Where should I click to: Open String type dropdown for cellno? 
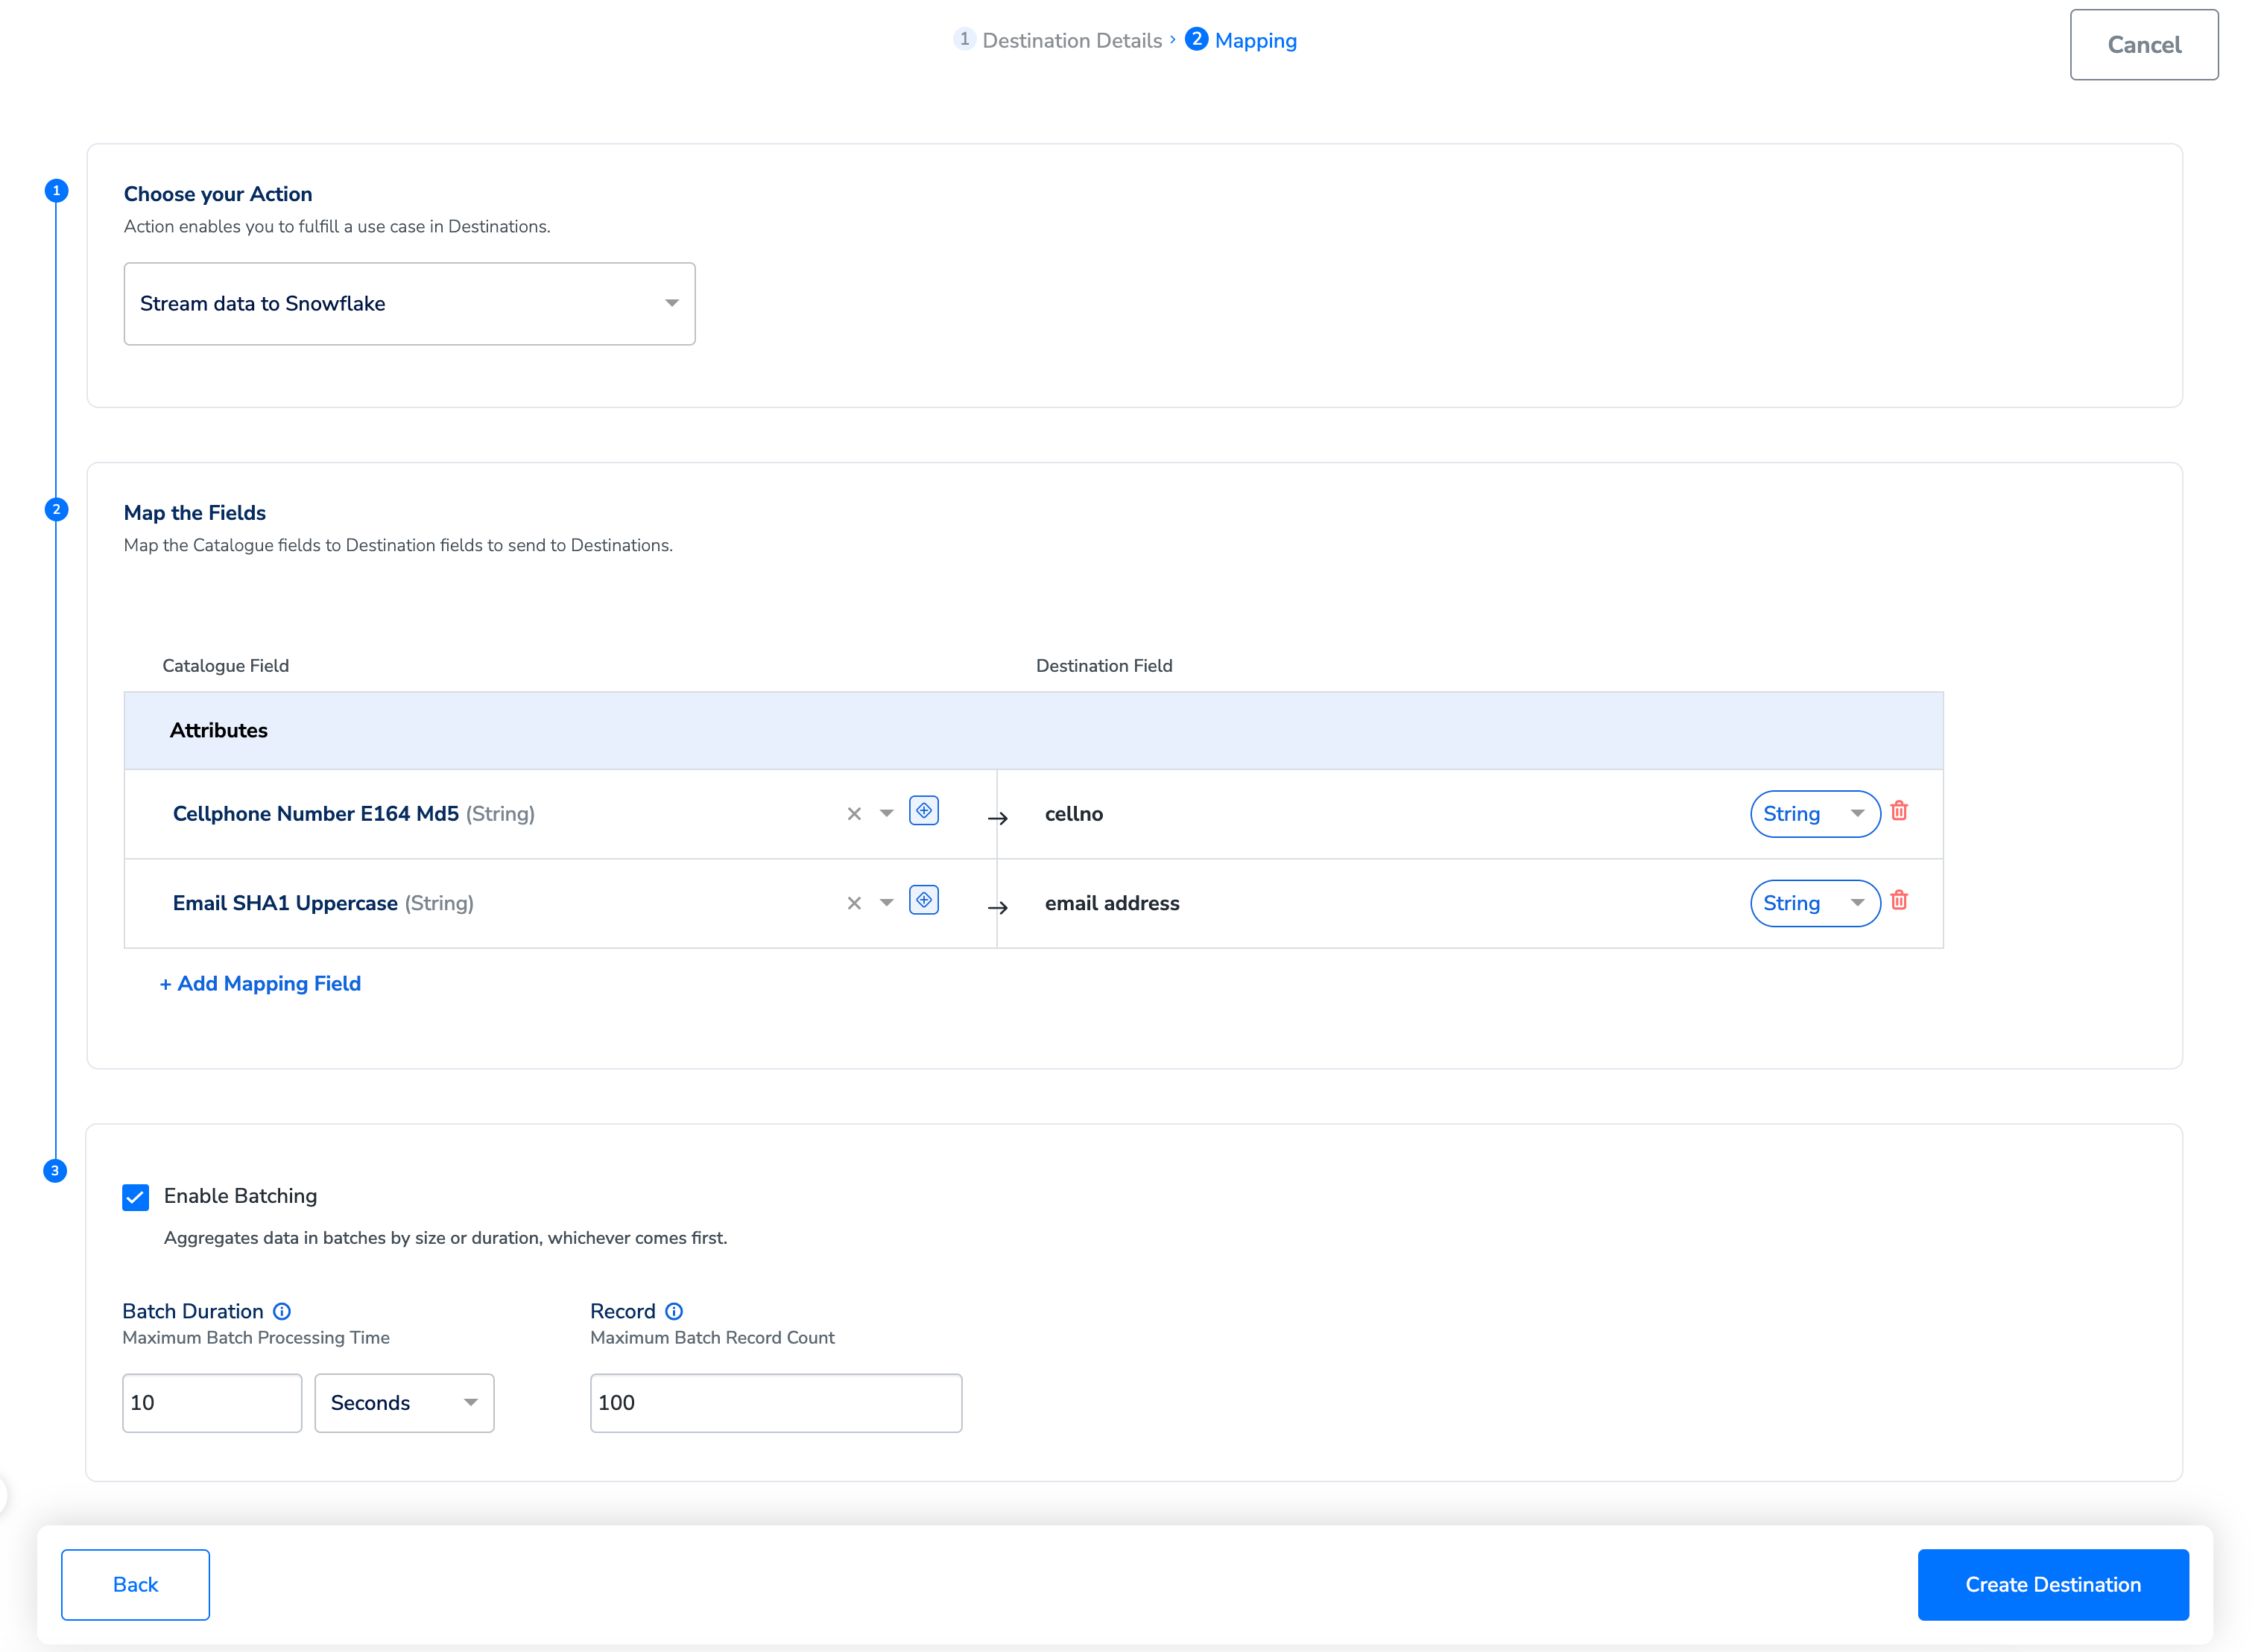(x=1814, y=814)
